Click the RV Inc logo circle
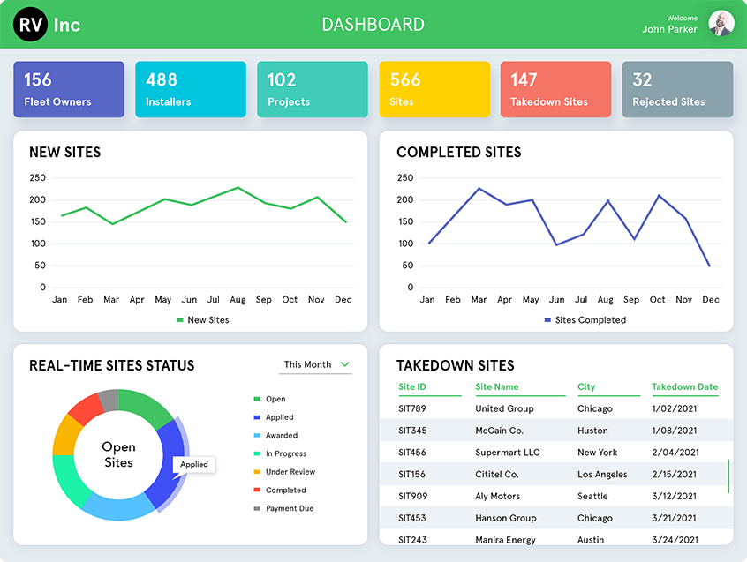Viewport: 747px width, 562px height. tap(30, 25)
